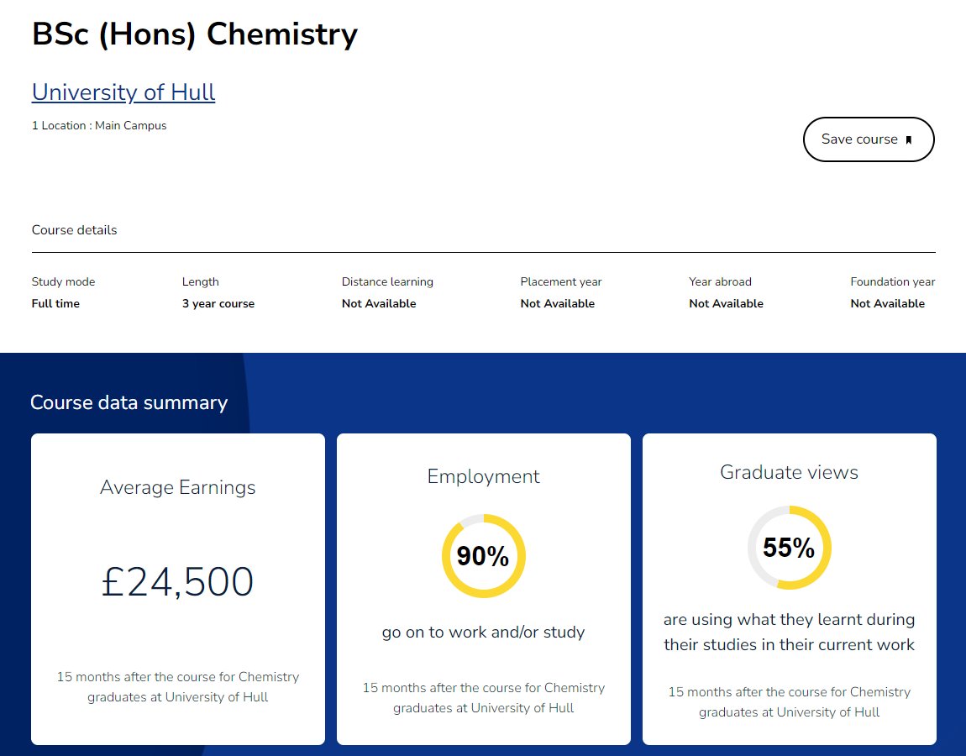Click the Employment card title

[x=484, y=476]
